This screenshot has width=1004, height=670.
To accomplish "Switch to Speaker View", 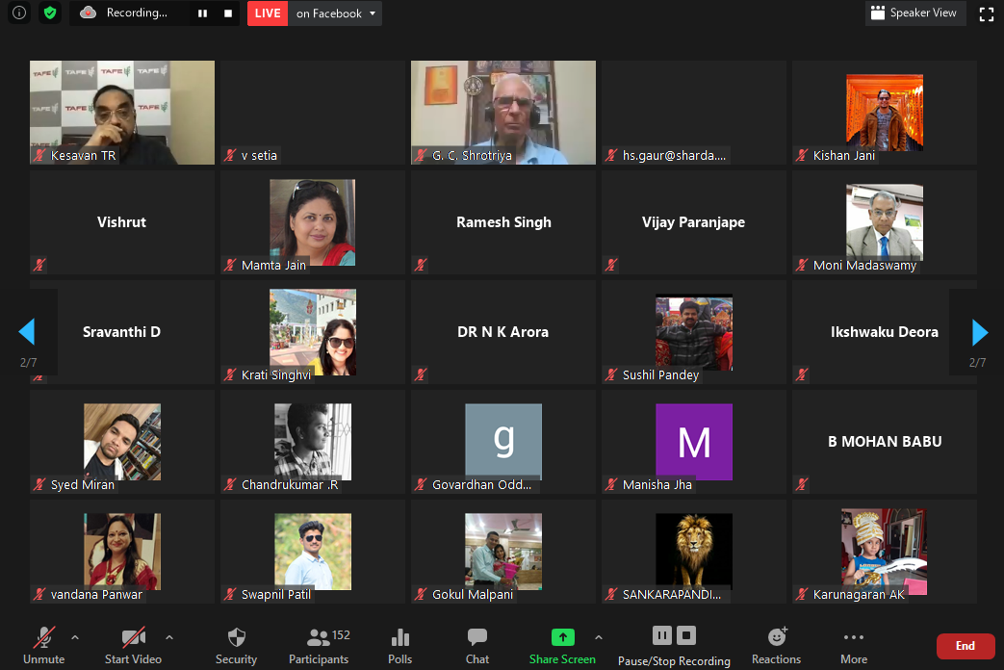I will [914, 13].
